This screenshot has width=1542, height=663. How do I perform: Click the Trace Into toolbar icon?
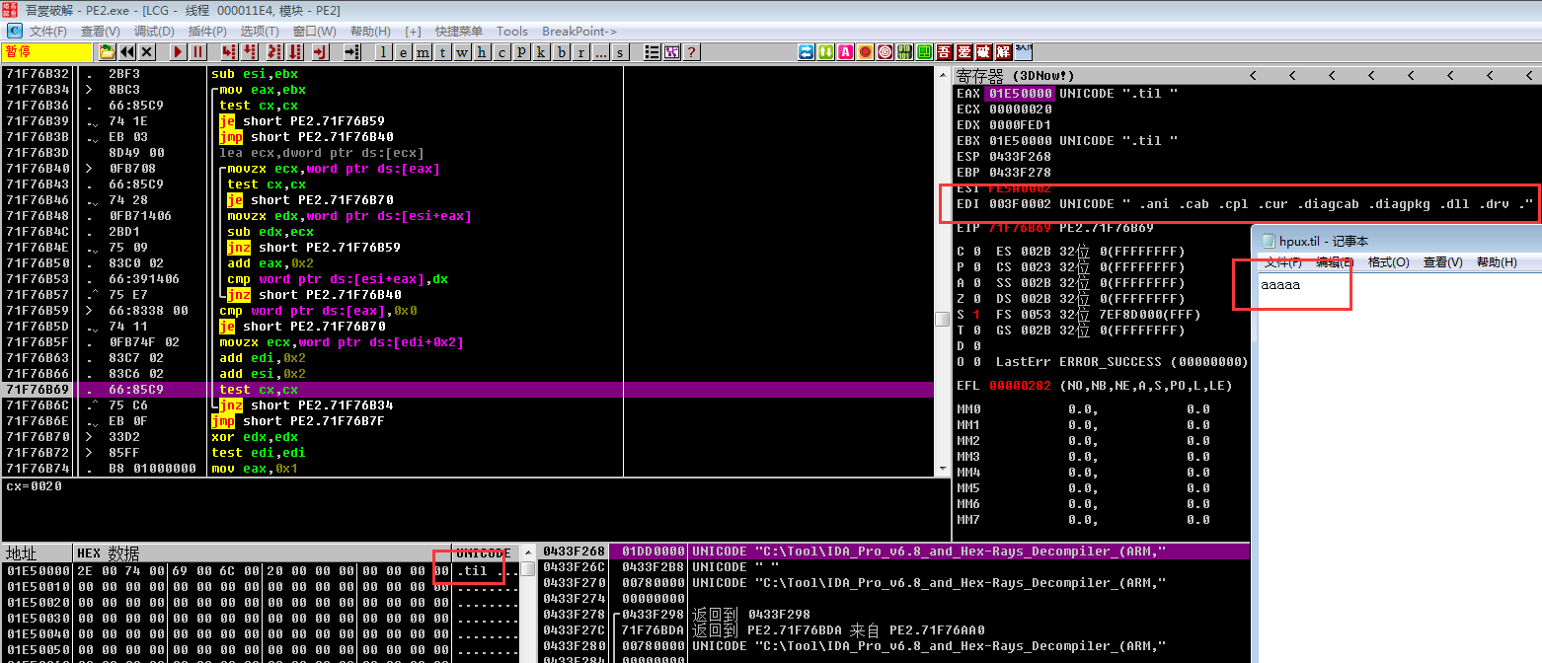tap(273, 52)
